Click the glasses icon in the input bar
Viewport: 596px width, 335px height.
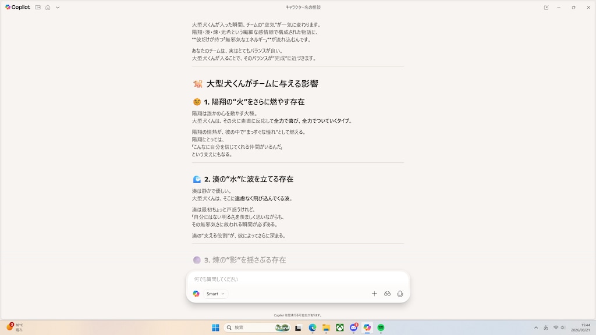[386, 294]
